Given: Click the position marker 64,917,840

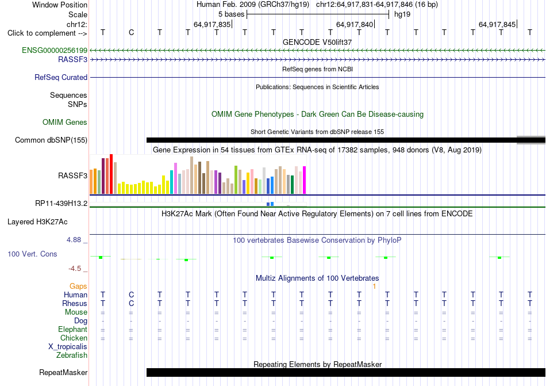Looking at the screenshot, I should [355, 24].
